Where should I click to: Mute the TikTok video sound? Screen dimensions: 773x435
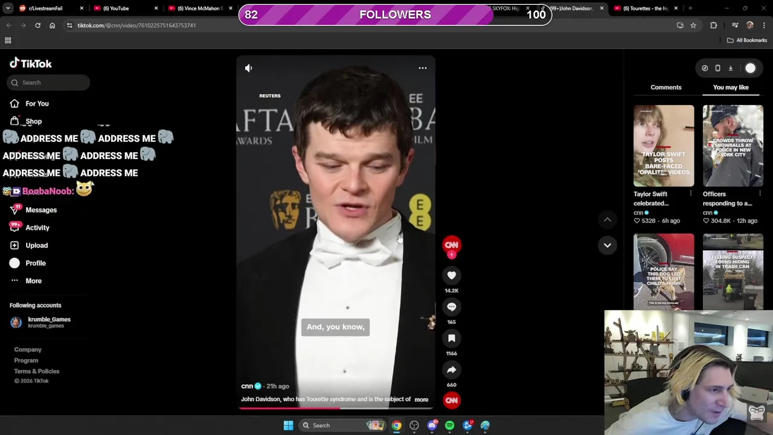(248, 68)
